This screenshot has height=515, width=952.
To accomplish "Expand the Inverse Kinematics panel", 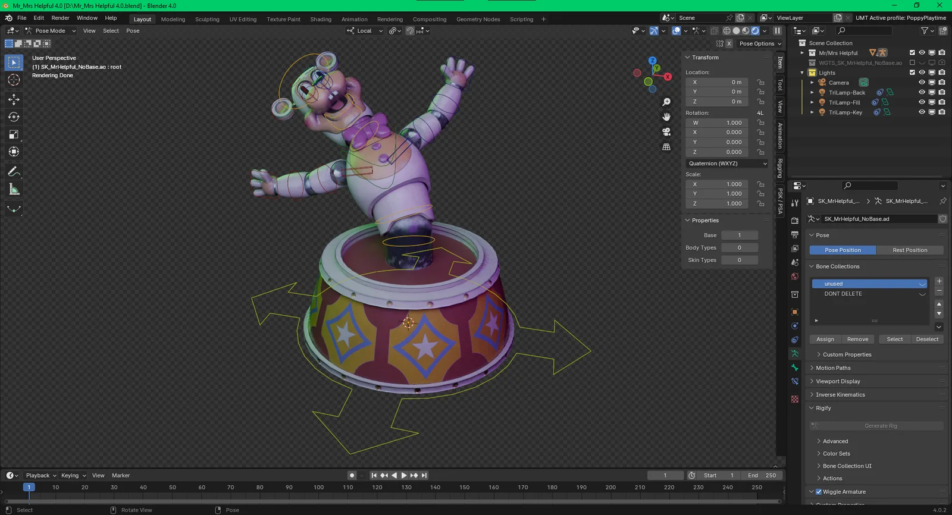I will pos(840,395).
